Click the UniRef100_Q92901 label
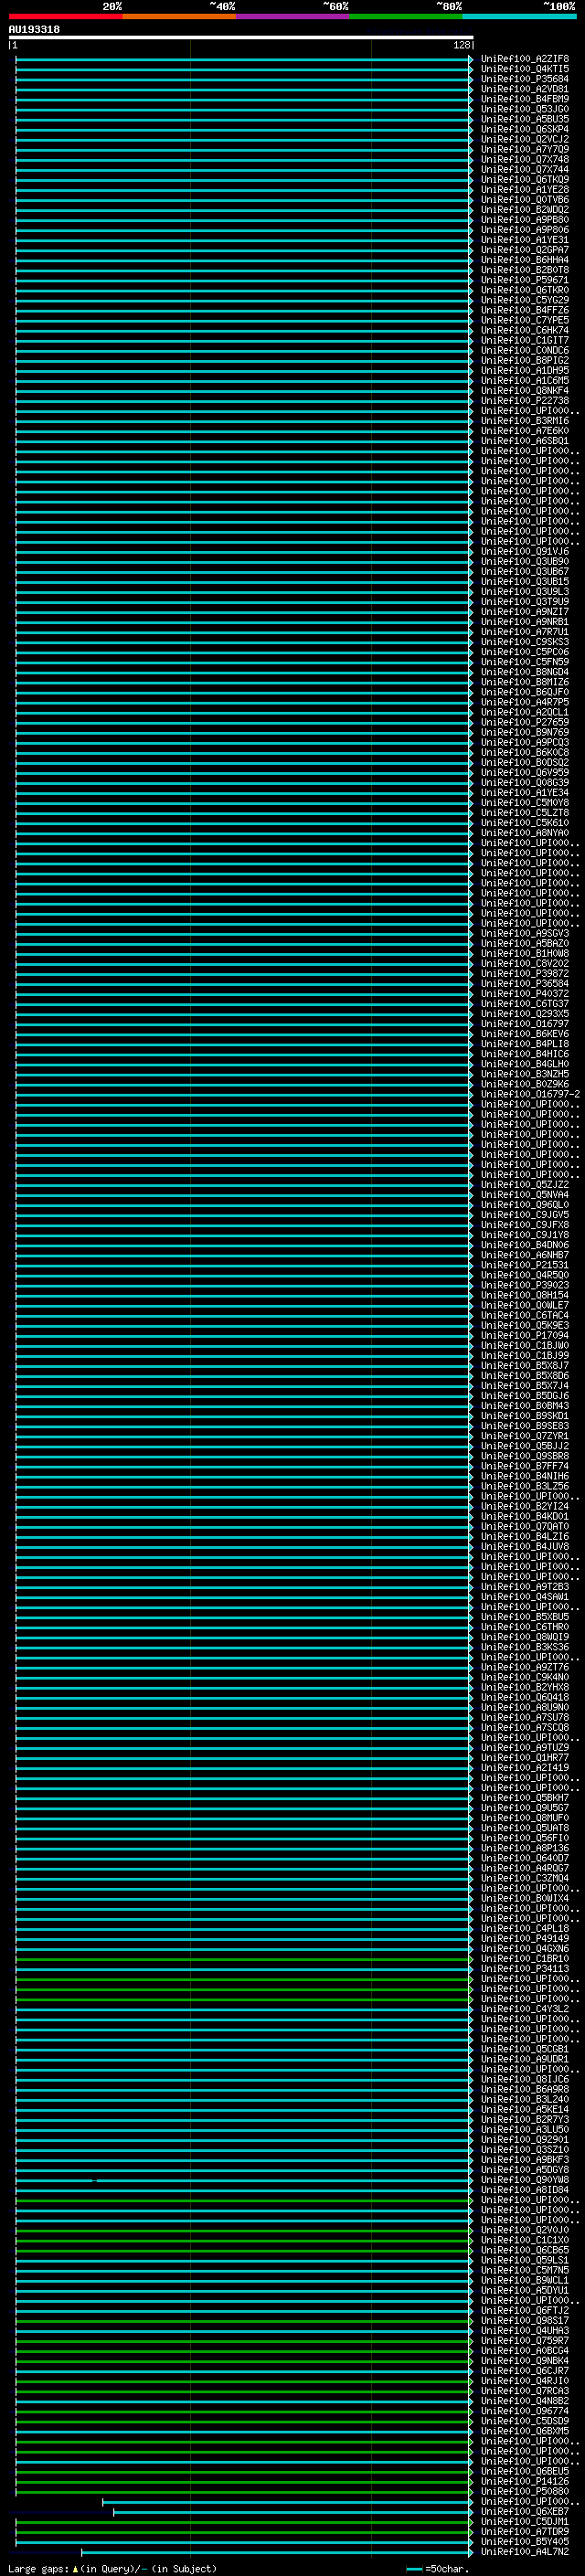Viewport: 585px width, 2576px height. point(525,2139)
